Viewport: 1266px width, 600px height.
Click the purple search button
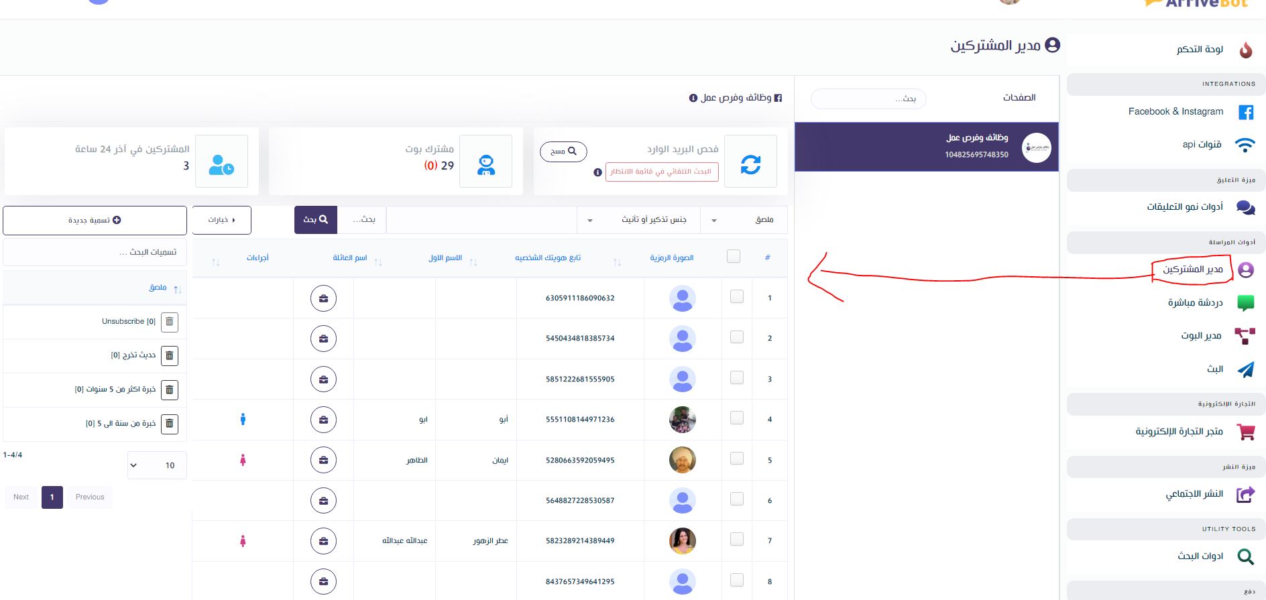pyautogui.click(x=315, y=220)
